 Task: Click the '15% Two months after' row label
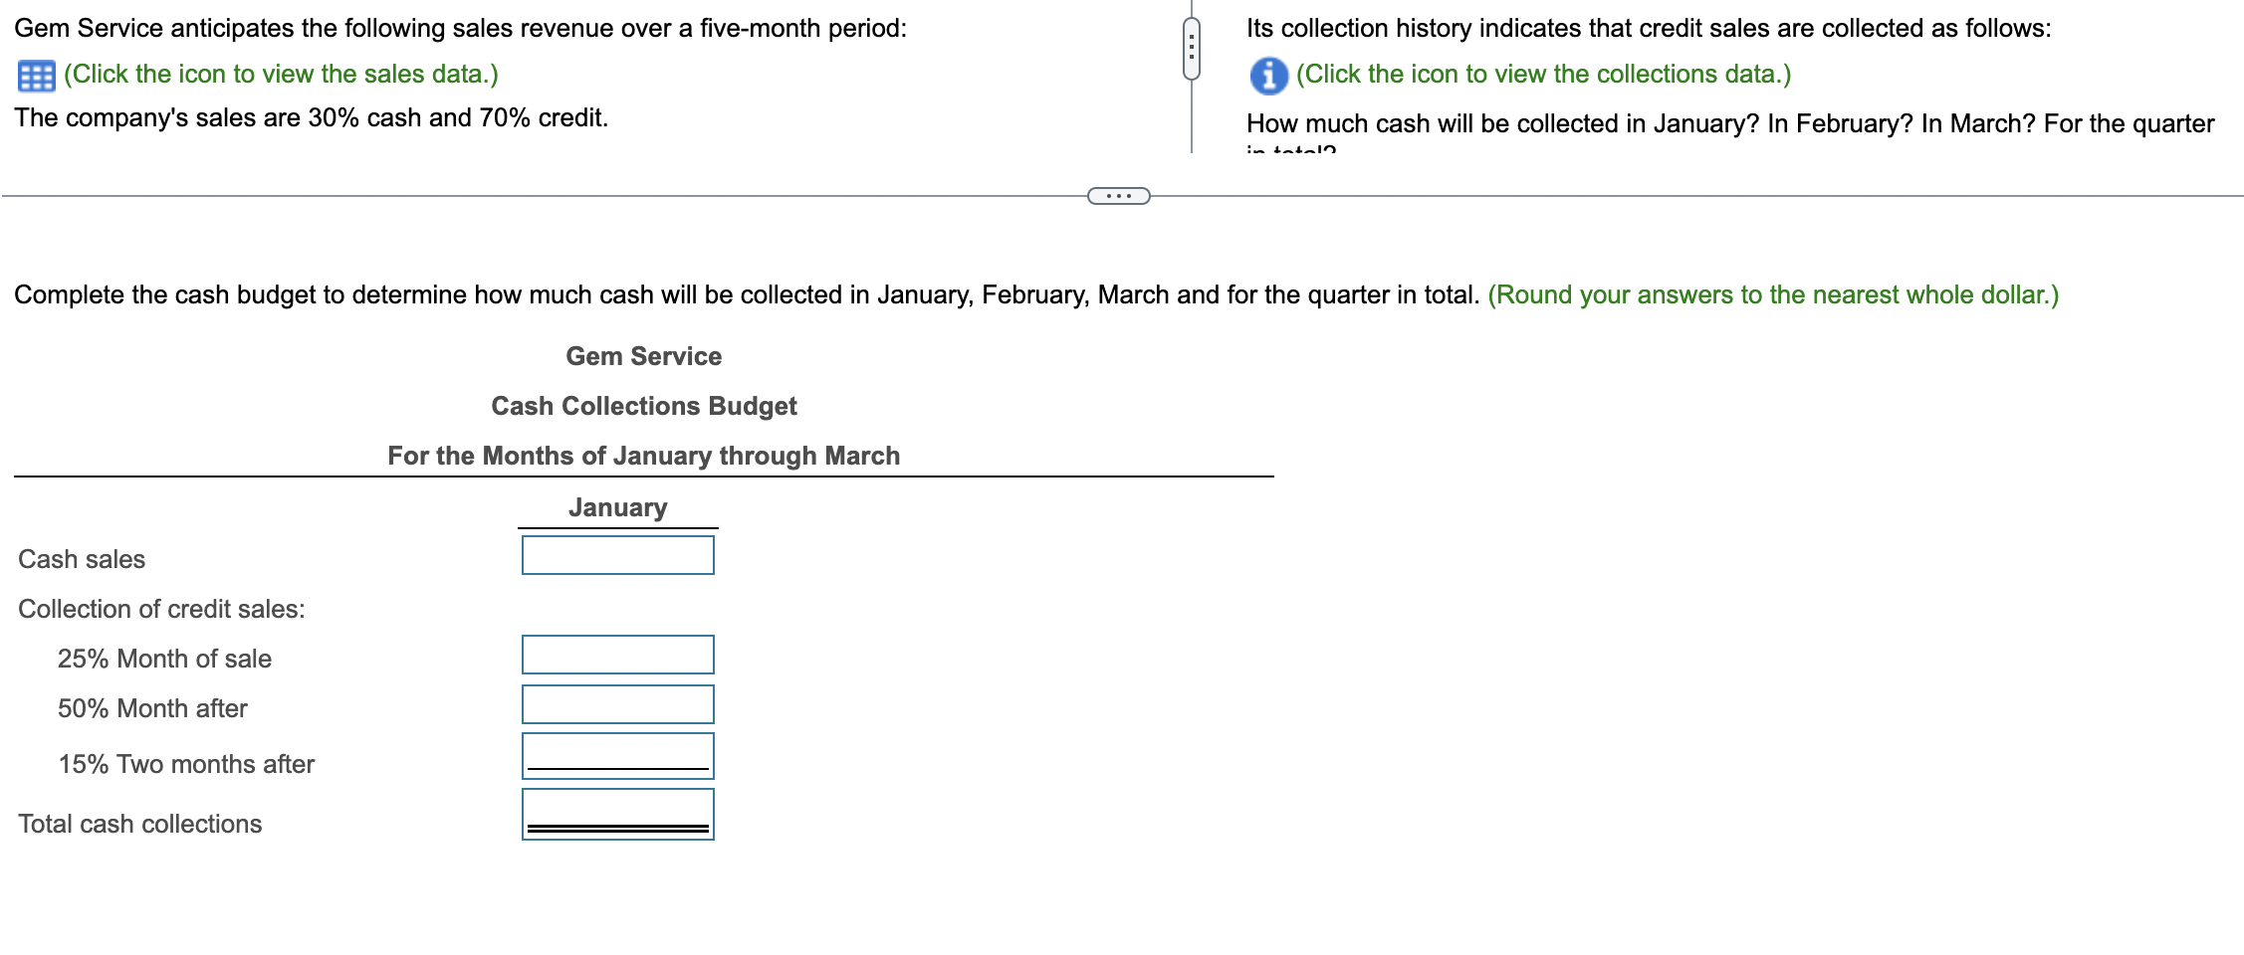click(x=186, y=764)
